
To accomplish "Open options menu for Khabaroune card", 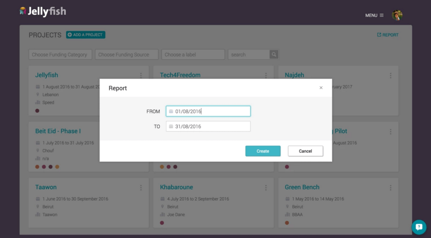I will pyautogui.click(x=266, y=188).
